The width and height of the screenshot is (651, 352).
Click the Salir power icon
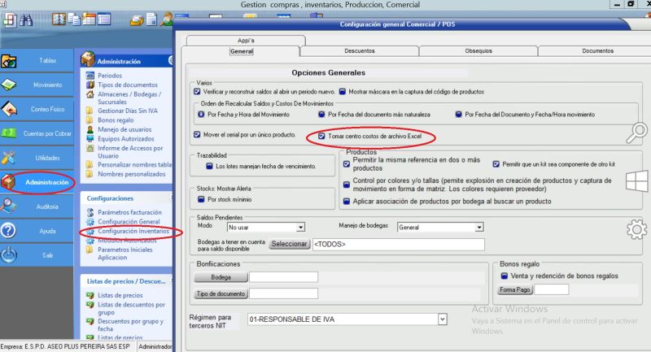[10, 255]
